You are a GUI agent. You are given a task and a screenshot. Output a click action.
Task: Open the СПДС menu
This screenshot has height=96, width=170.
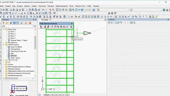[89, 6]
